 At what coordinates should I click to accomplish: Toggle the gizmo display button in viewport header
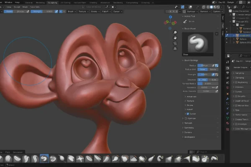point(182,7)
